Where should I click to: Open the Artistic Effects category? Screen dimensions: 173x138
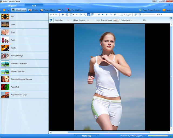click(48, 10)
